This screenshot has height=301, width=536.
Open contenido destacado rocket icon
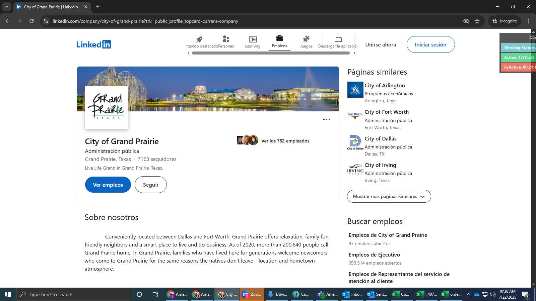(199, 39)
